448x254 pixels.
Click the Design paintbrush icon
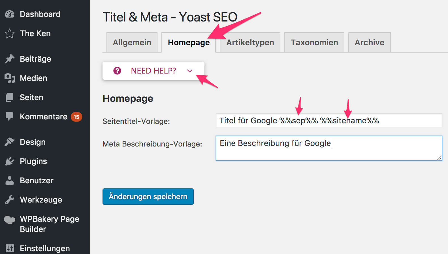[x=10, y=142]
